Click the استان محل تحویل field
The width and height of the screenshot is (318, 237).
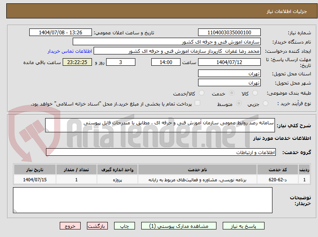pos(229,74)
